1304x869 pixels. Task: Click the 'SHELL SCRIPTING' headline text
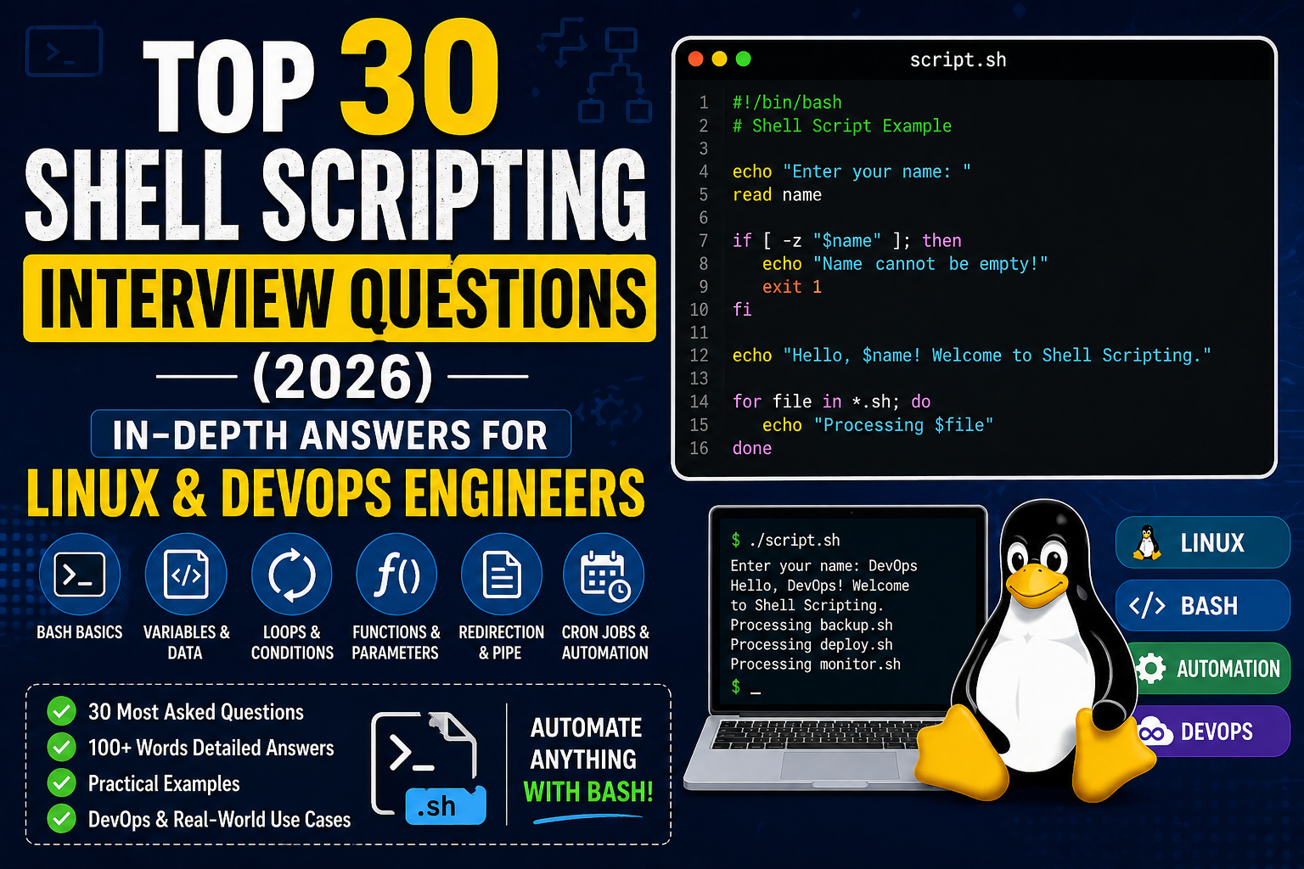click(x=336, y=195)
